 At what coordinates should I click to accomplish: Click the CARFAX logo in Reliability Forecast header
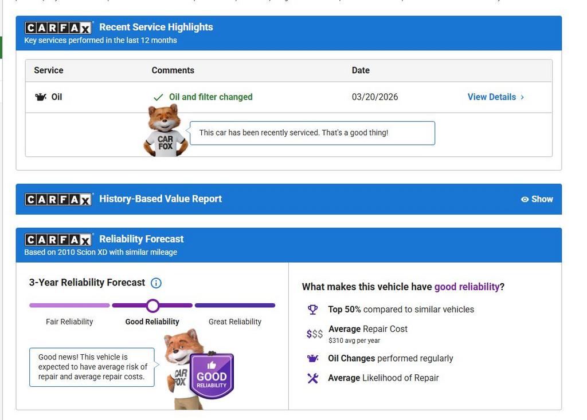pyautogui.click(x=58, y=239)
